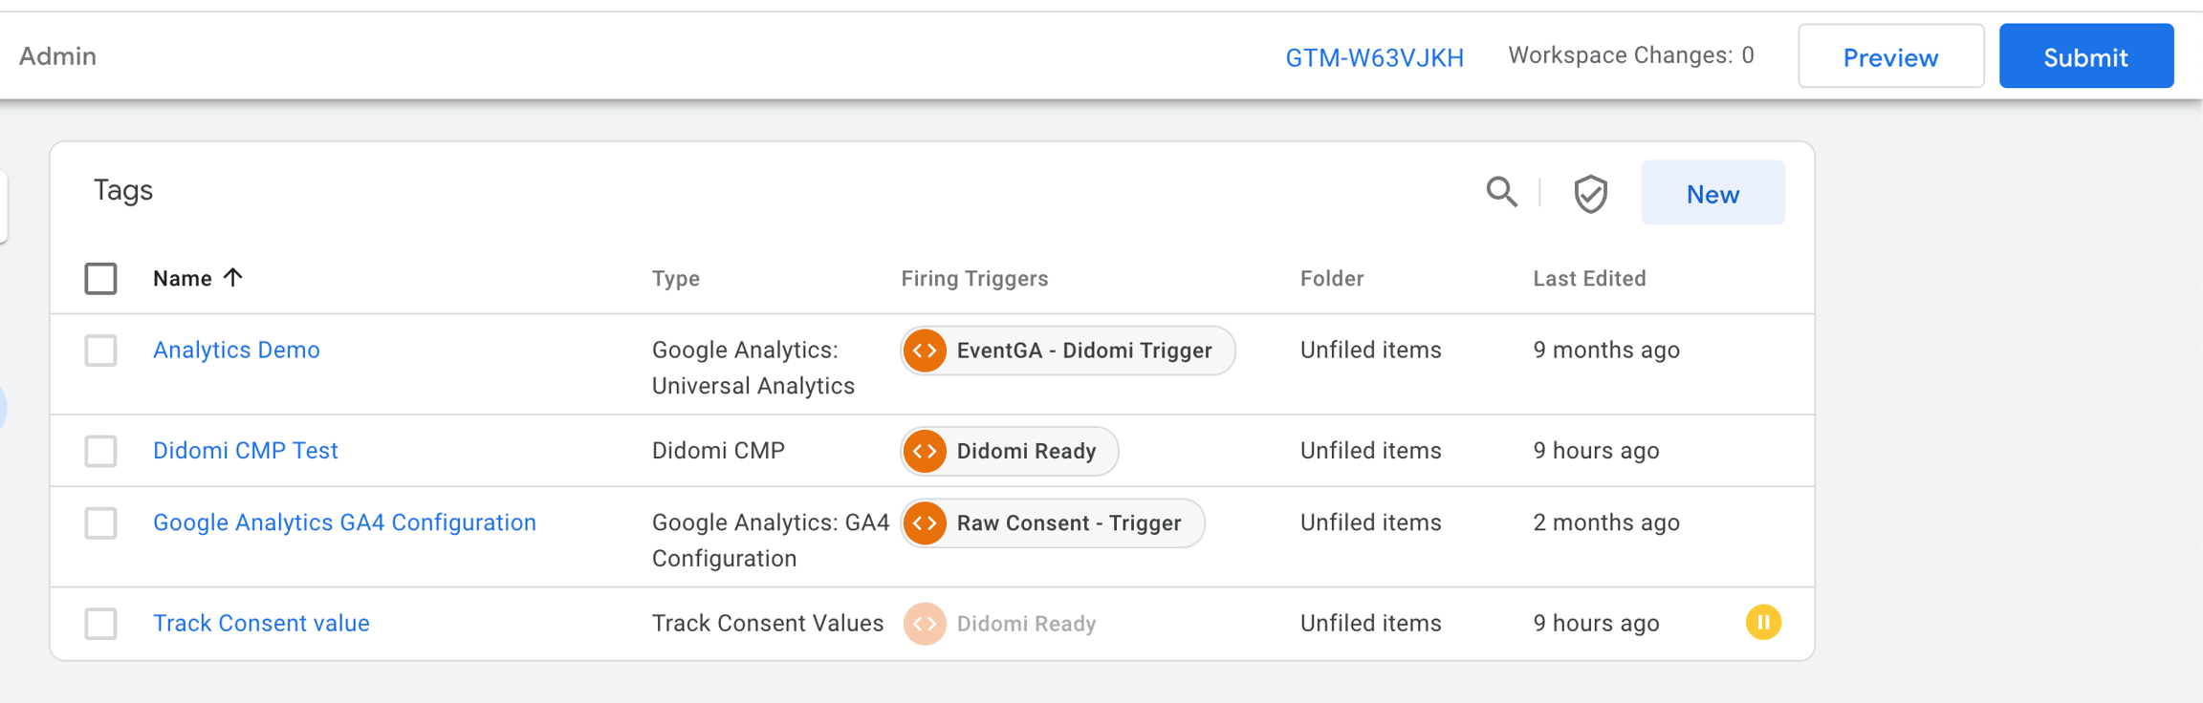Tick the Track Consent value checkbox

[100, 624]
